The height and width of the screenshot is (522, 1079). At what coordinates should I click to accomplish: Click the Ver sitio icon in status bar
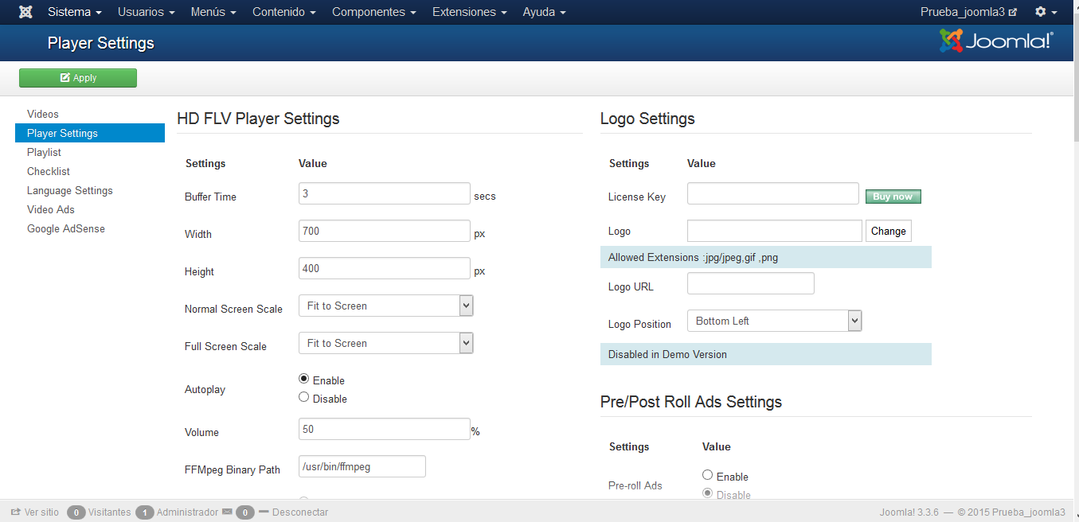point(16,512)
